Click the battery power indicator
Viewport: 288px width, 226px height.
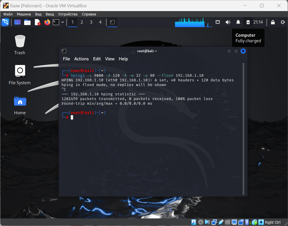(248, 22)
